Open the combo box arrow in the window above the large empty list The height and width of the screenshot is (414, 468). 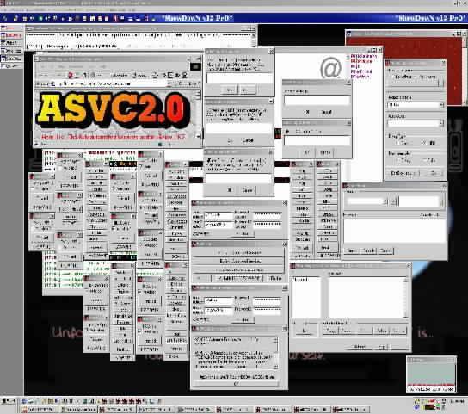(385, 201)
